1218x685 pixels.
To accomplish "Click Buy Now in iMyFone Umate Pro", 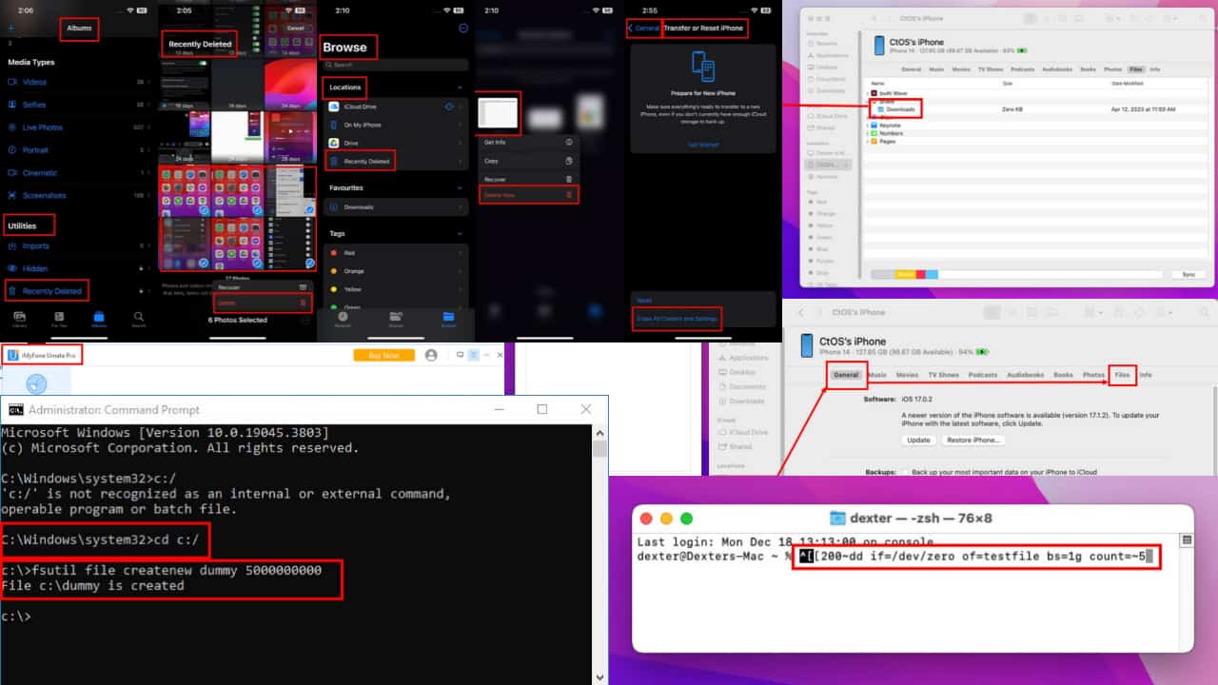I will [x=383, y=355].
